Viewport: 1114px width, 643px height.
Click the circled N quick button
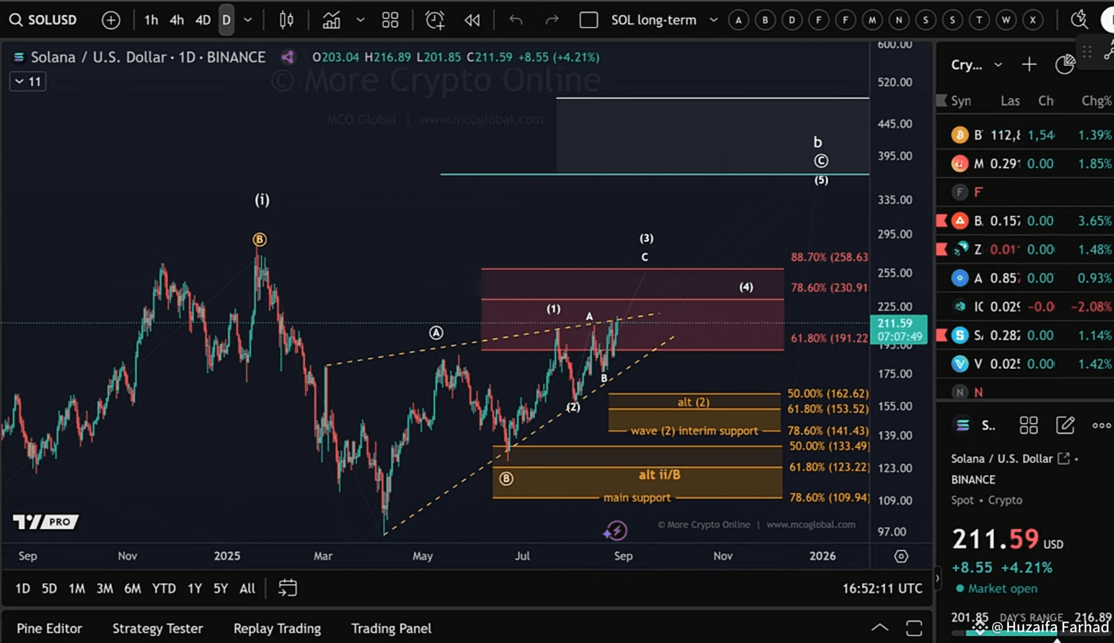pos(899,20)
